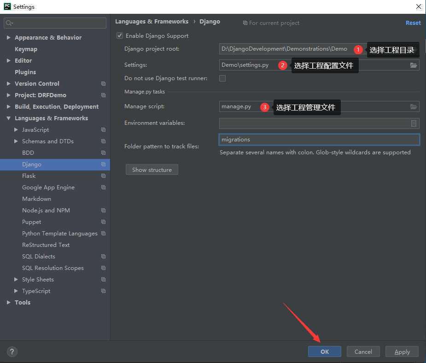Check Do not use Django test runner

(222, 78)
